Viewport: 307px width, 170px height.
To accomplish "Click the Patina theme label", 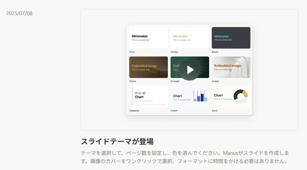I will 133,81.
